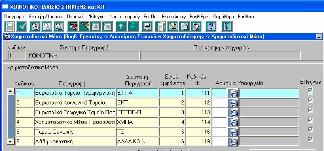Open list of values toolbar icon
324x151 pixels.
(x=160, y=26)
